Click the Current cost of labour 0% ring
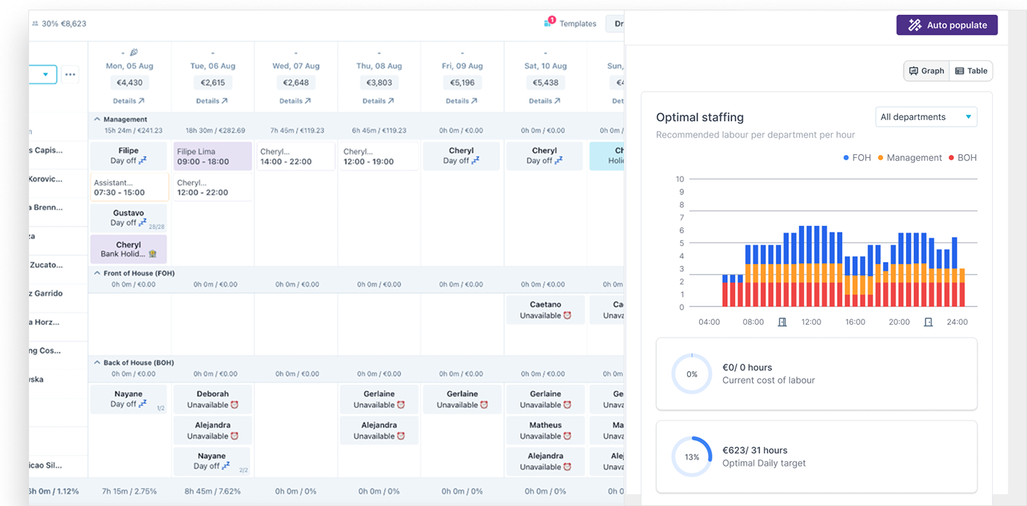This screenshot has width=1027, height=506. (692, 374)
